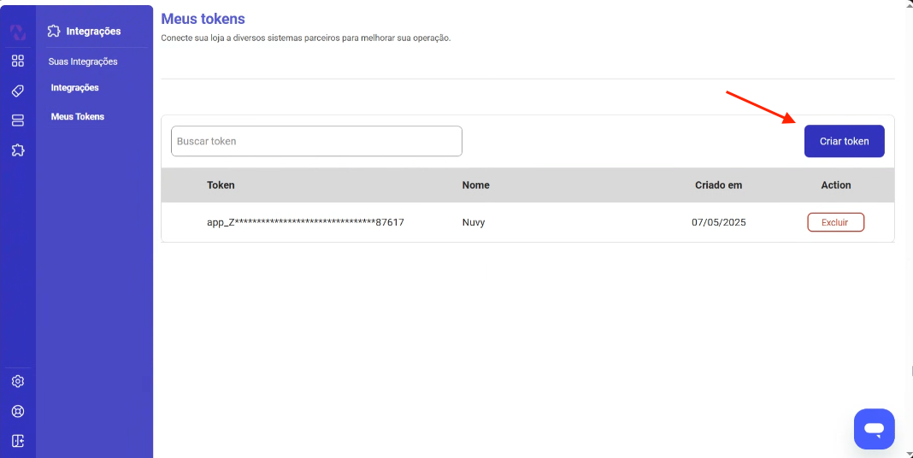Go to the Integrações submenu item
This screenshot has width=913, height=458.
(x=75, y=88)
